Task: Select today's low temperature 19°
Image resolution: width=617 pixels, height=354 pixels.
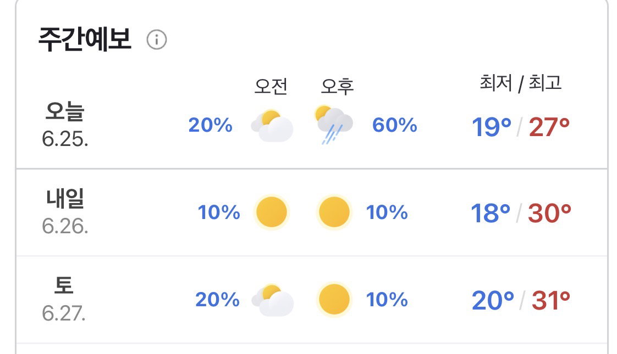Action: point(492,127)
